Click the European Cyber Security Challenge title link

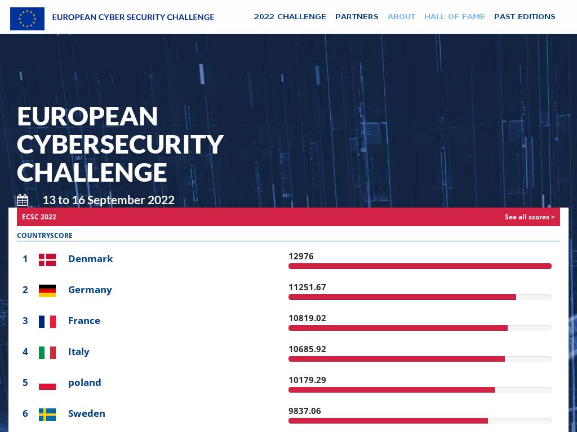pos(133,17)
